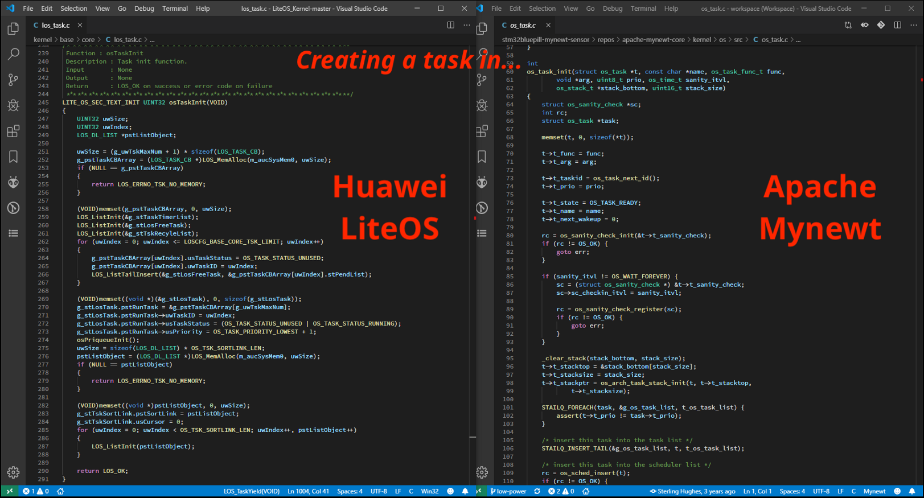Split editor in the los_task.c window
Screen dimensions: 924x498
point(450,25)
